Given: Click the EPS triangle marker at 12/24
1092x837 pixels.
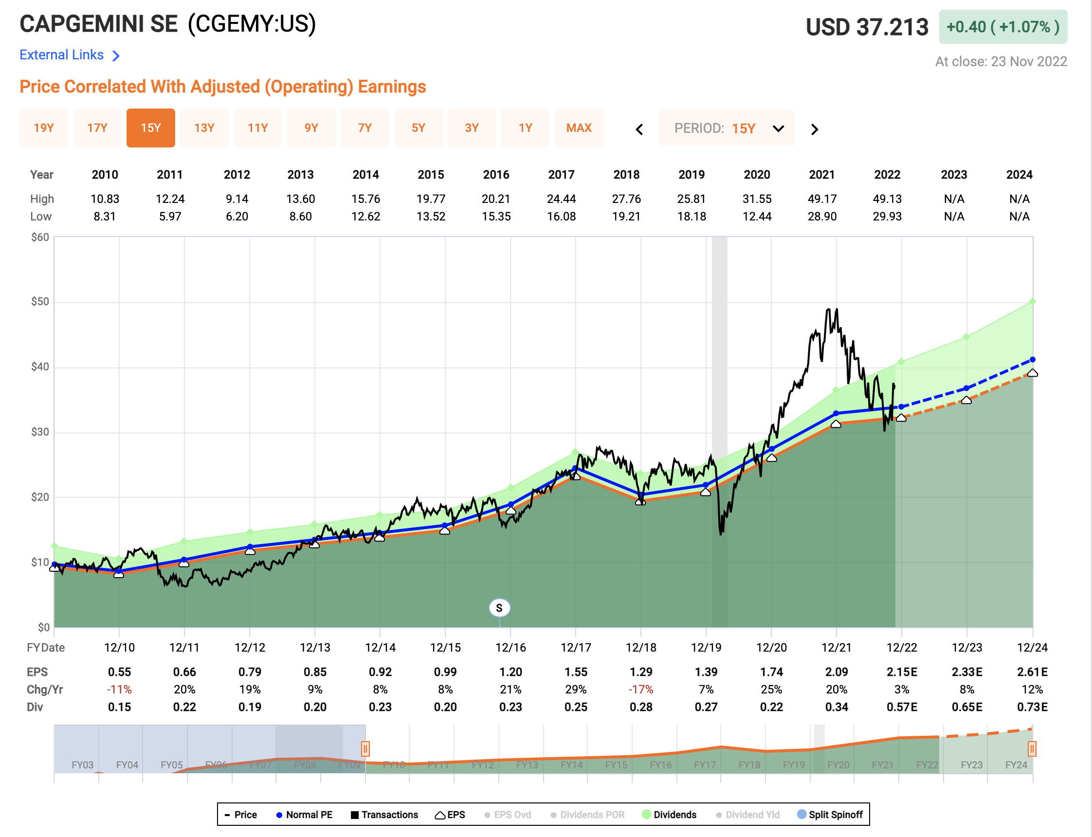Looking at the screenshot, I should coord(1033,373).
